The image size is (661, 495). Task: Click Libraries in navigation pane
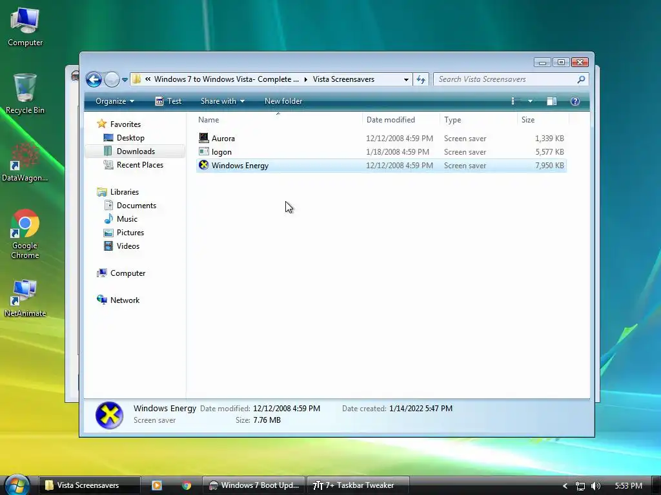pyautogui.click(x=125, y=192)
